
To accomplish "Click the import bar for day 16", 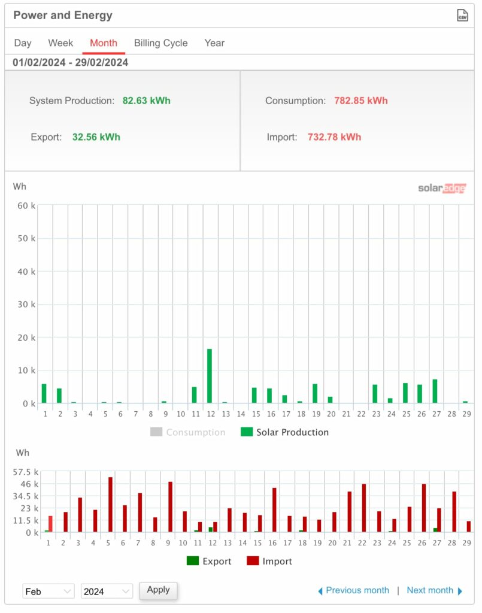I will (274, 510).
